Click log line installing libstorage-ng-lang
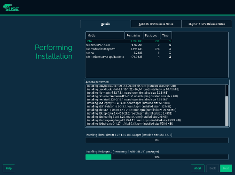This screenshot has height=175, width=235. [133, 120]
